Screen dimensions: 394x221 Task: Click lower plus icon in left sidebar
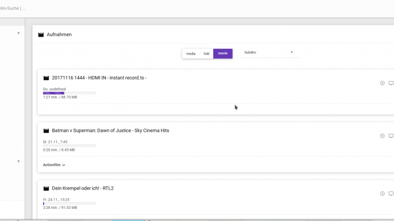click(x=19, y=161)
